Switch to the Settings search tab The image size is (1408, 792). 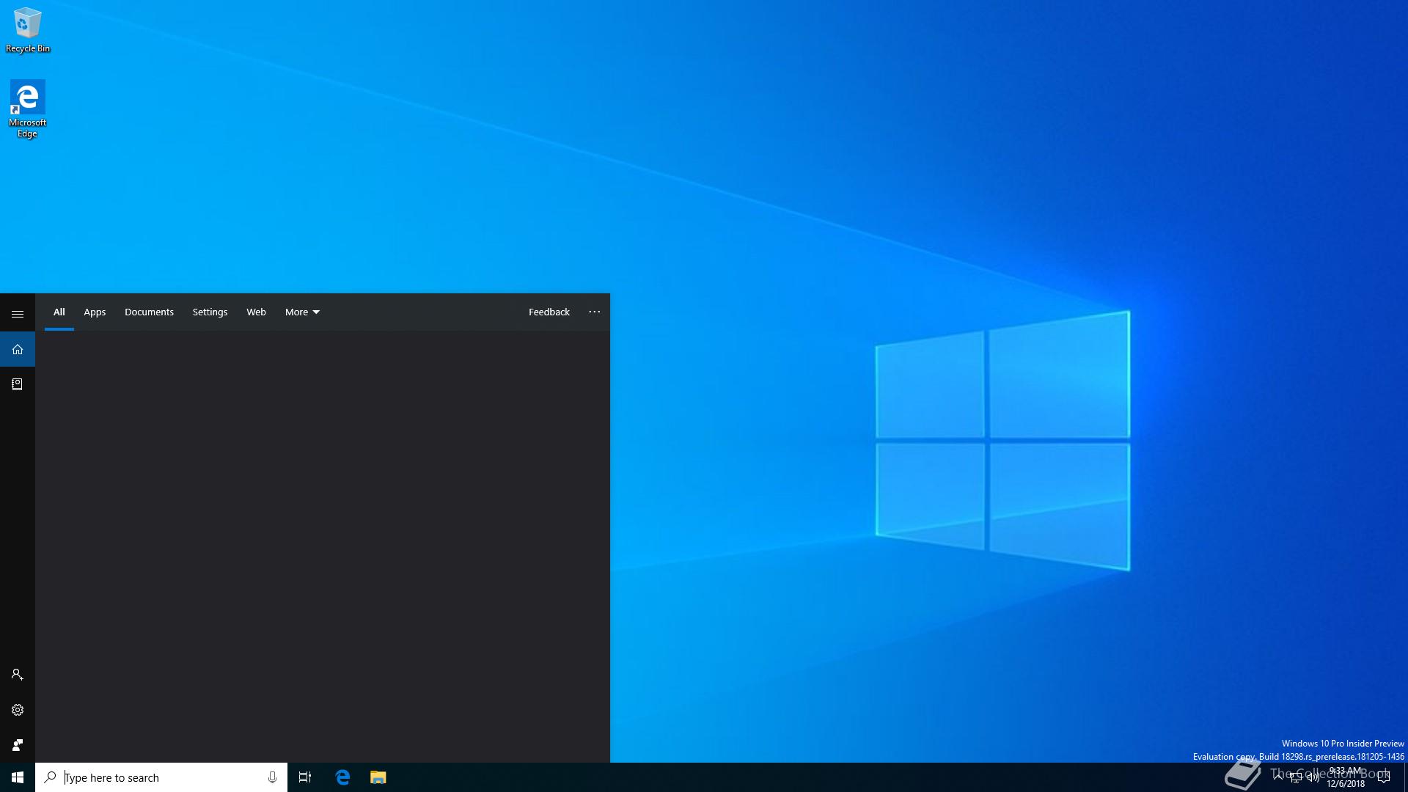pos(210,312)
